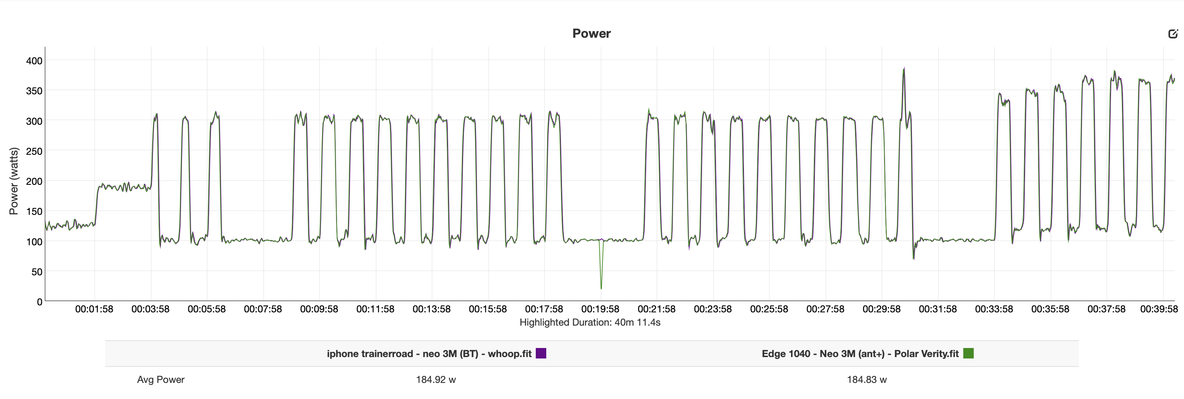Click the 150 y-axis tick label
Viewport: 1184px width, 399px height.
pyautogui.click(x=34, y=212)
